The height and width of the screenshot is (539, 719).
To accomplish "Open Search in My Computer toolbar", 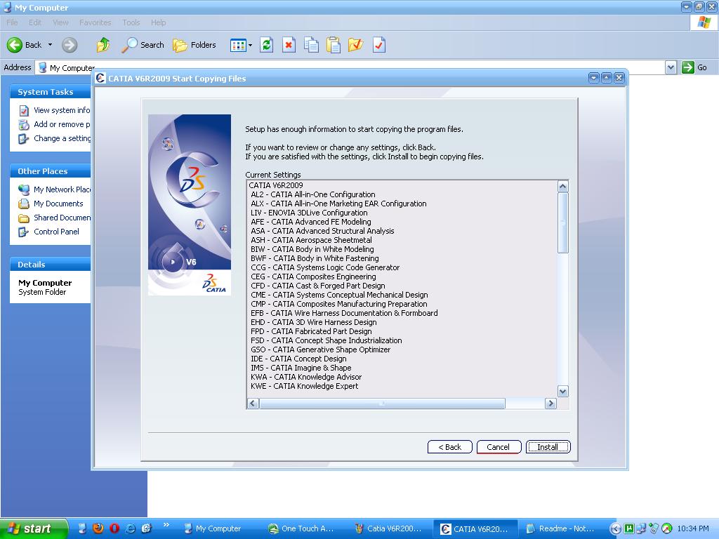I will tap(143, 45).
